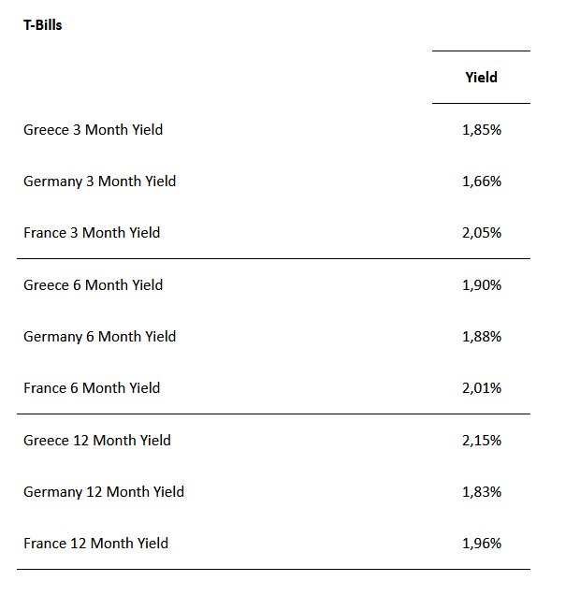Select the 2,01% yield value
This screenshot has width=580, height=610.
[482, 388]
